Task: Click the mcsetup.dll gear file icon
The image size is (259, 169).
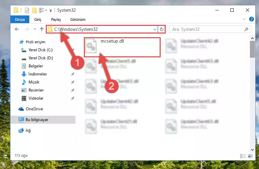Action: click(x=91, y=46)
